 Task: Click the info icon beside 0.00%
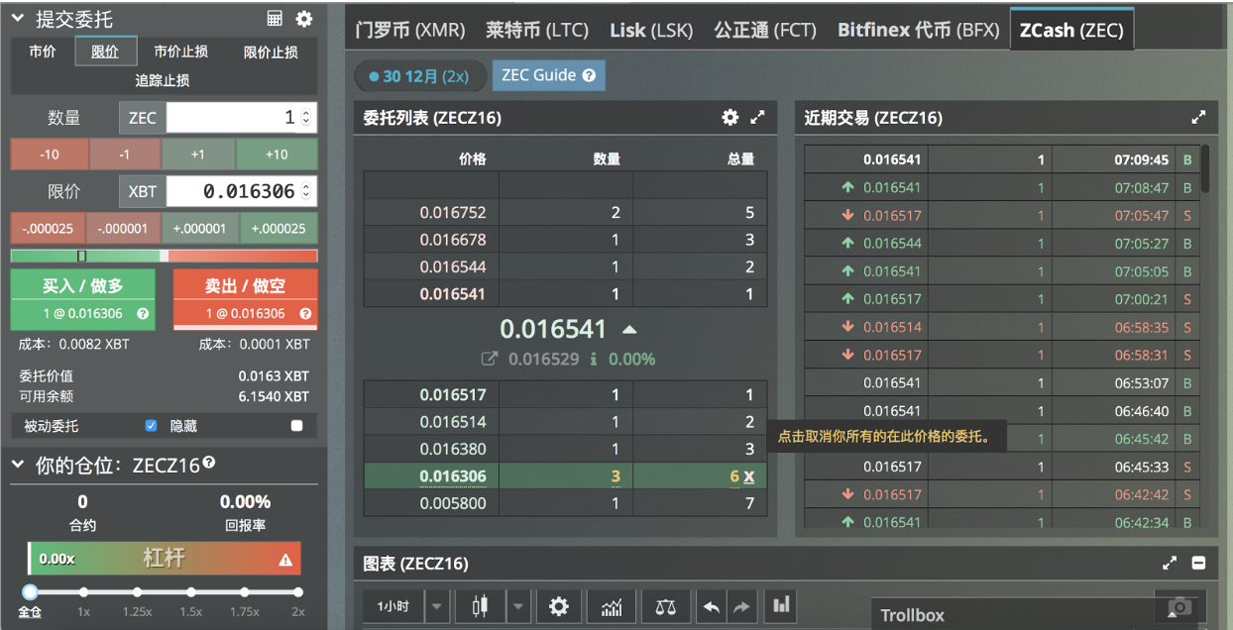[594, 359]
